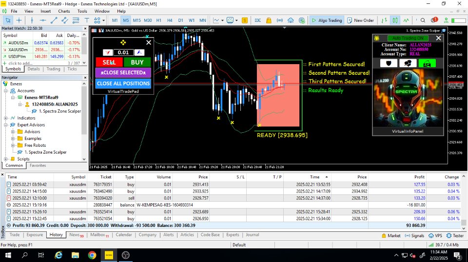The image size is (468, 262).
Task: Open notifications icon with red badge
Action: [x=434, y=20]
